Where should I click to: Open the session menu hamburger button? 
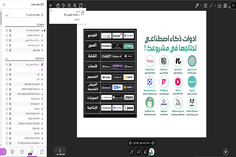(x=233, y=5)
